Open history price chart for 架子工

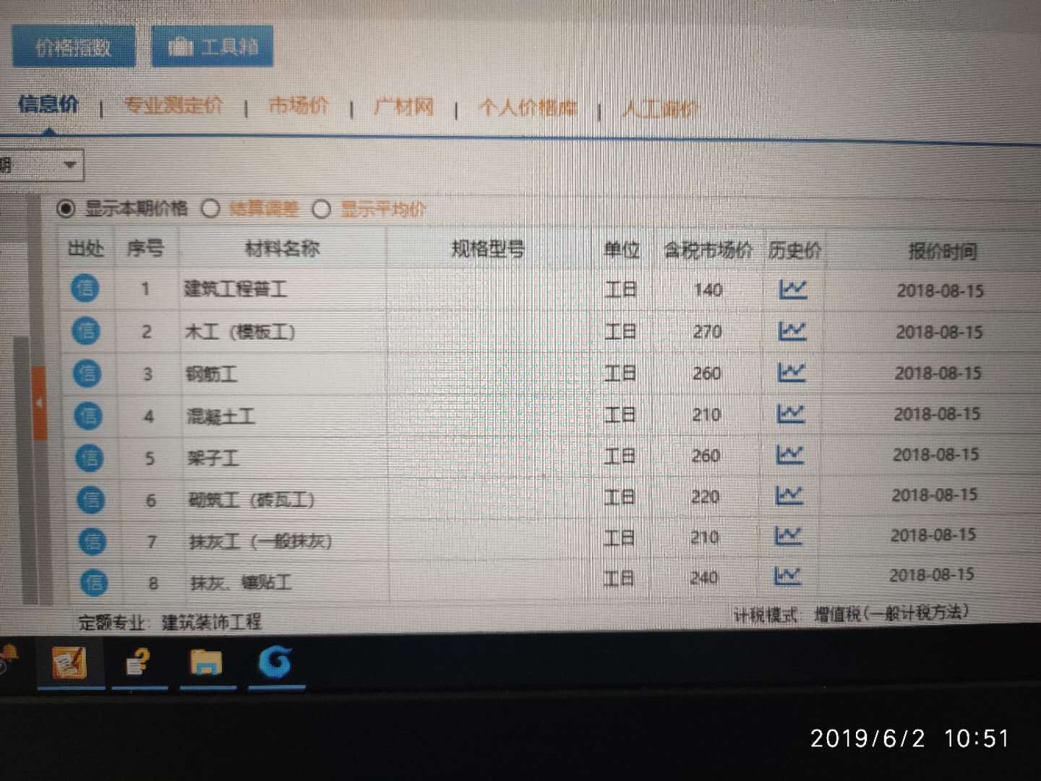789,454
